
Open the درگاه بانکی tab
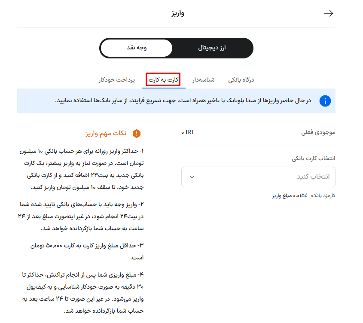241,80
